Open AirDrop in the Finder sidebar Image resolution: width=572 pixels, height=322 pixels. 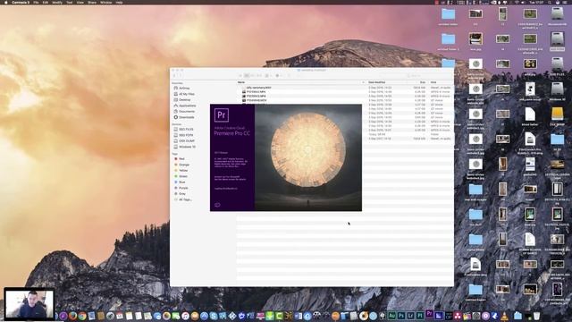click(184, 88)
